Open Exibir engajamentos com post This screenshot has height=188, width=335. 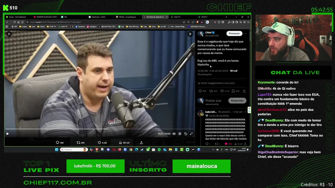[x=216, y=83]
